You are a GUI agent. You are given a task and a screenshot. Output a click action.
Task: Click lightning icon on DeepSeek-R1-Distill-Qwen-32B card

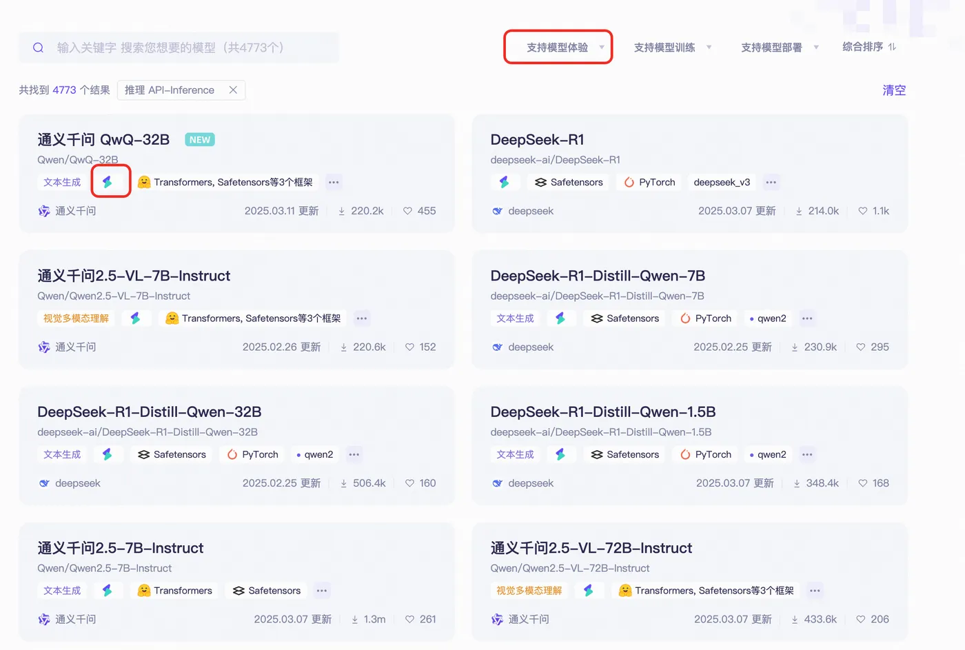tap(108, 454)
